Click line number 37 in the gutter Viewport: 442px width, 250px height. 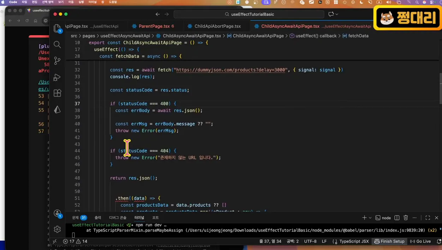[x=77, y=104]
